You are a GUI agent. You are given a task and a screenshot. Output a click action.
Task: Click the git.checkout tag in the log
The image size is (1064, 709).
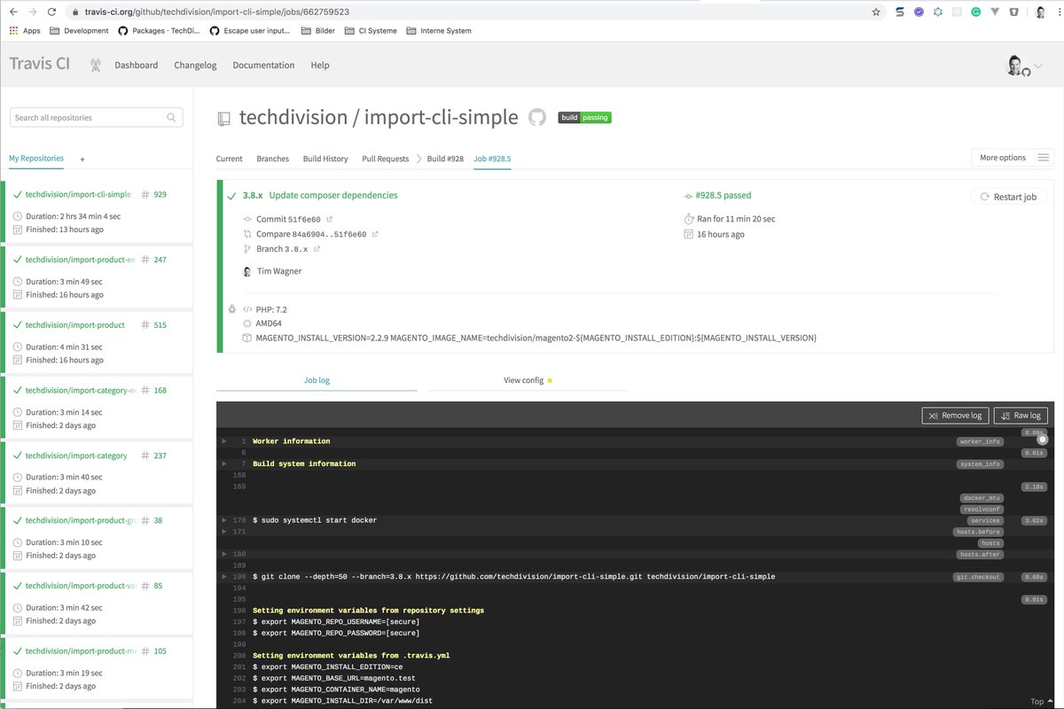pyautogui.click(x=979, y=577)
